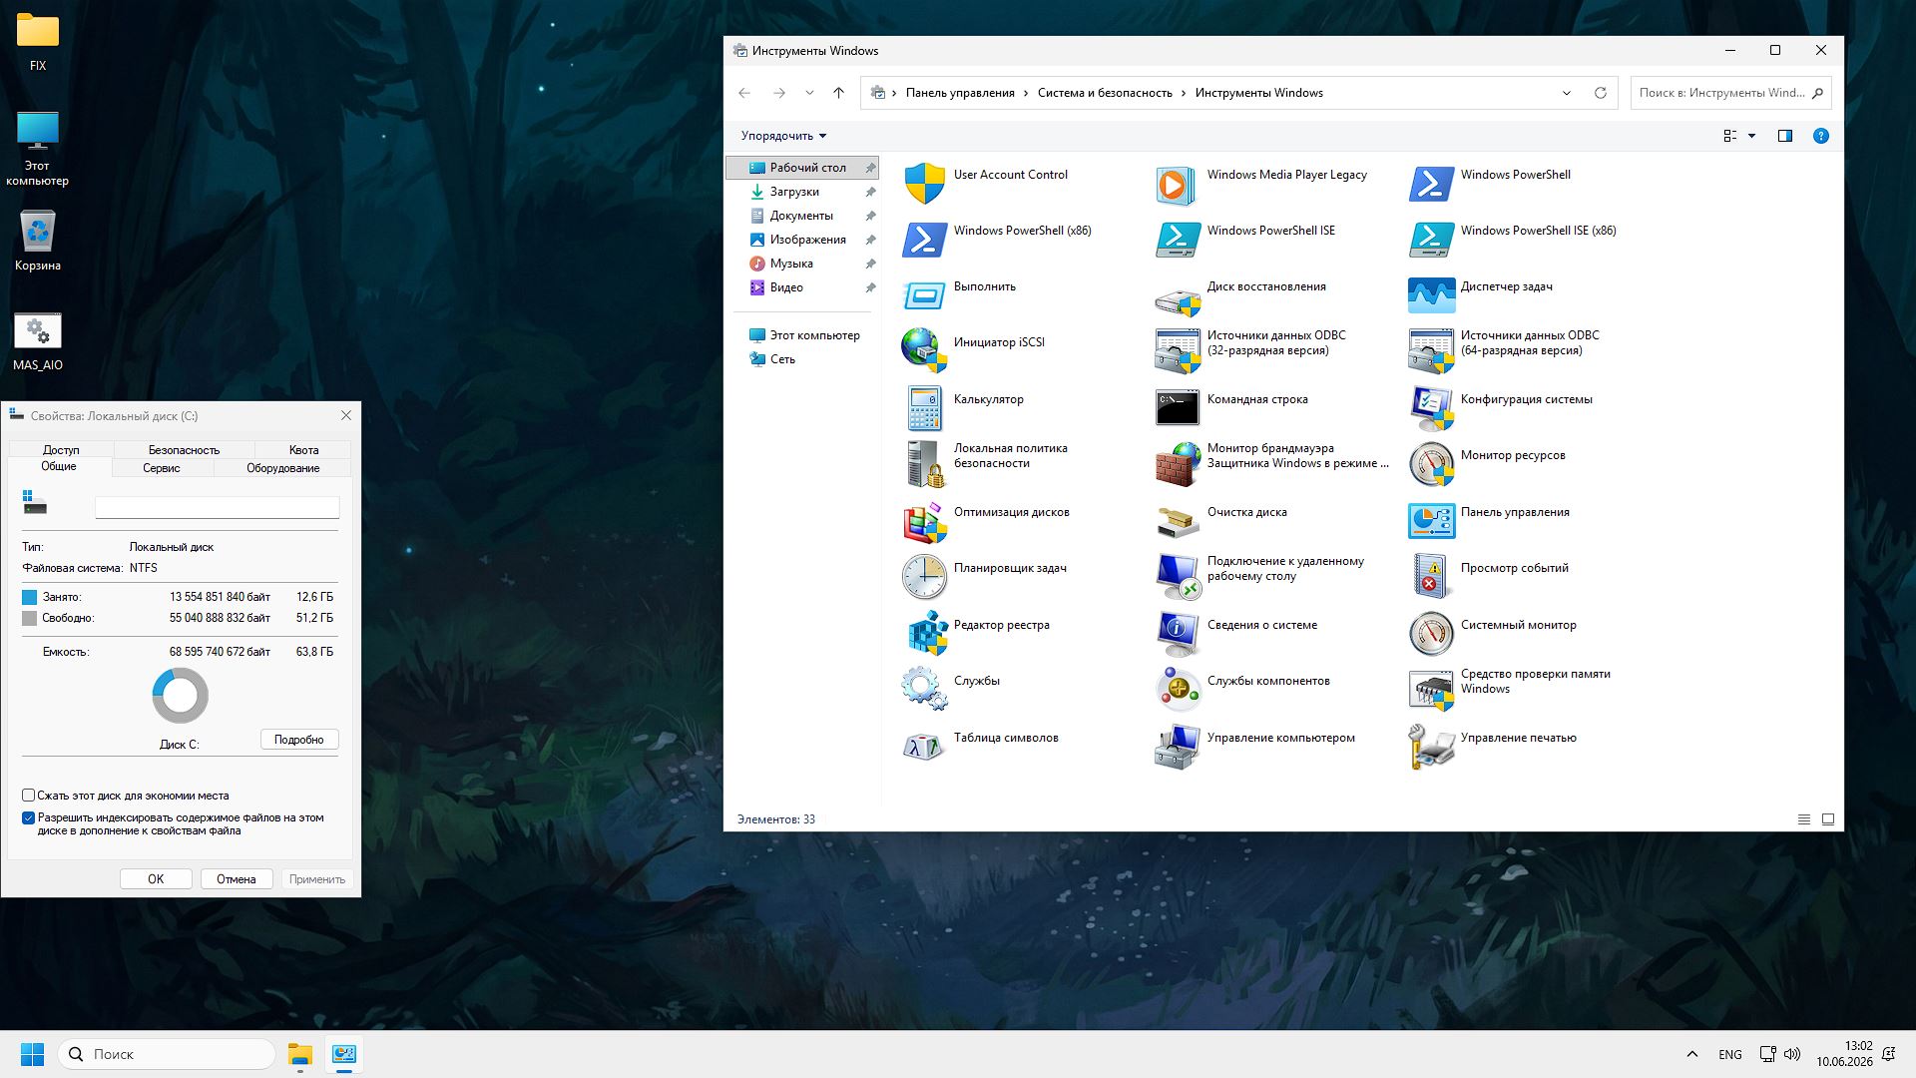Launch Оптимизация дисков icon

924,521
